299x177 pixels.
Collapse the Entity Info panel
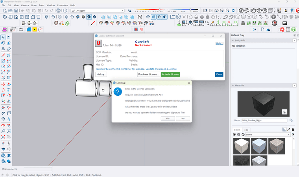point(233,40)
